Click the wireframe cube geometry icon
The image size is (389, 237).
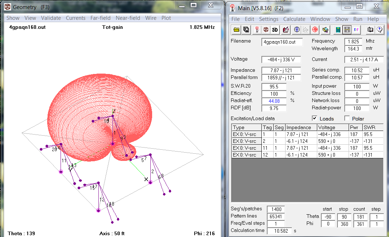[x=266, y=30]
